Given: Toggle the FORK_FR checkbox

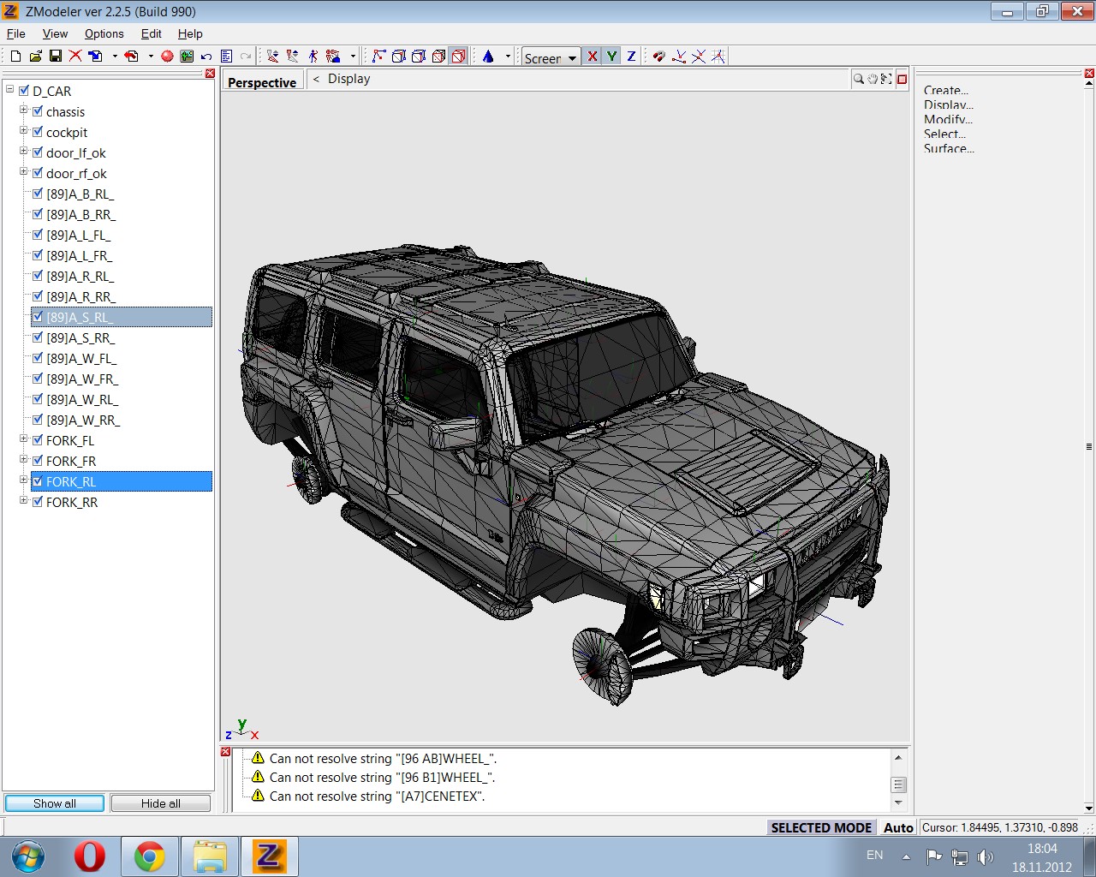Looking at the screenshot, I should [x=38, y=461].
